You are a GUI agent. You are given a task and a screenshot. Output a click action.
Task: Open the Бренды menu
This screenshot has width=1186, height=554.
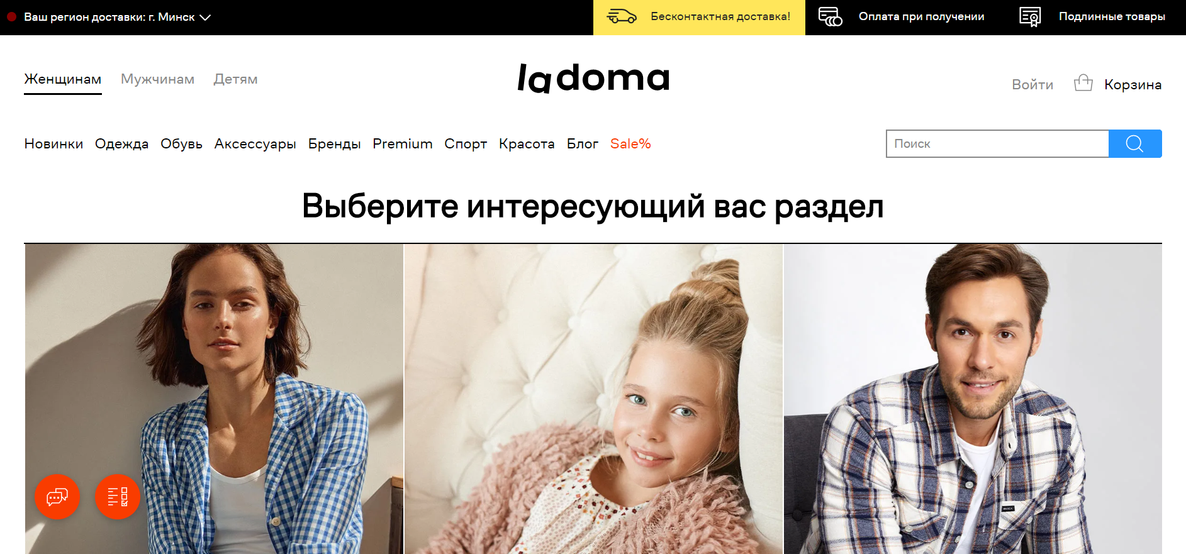coord(334,144)
